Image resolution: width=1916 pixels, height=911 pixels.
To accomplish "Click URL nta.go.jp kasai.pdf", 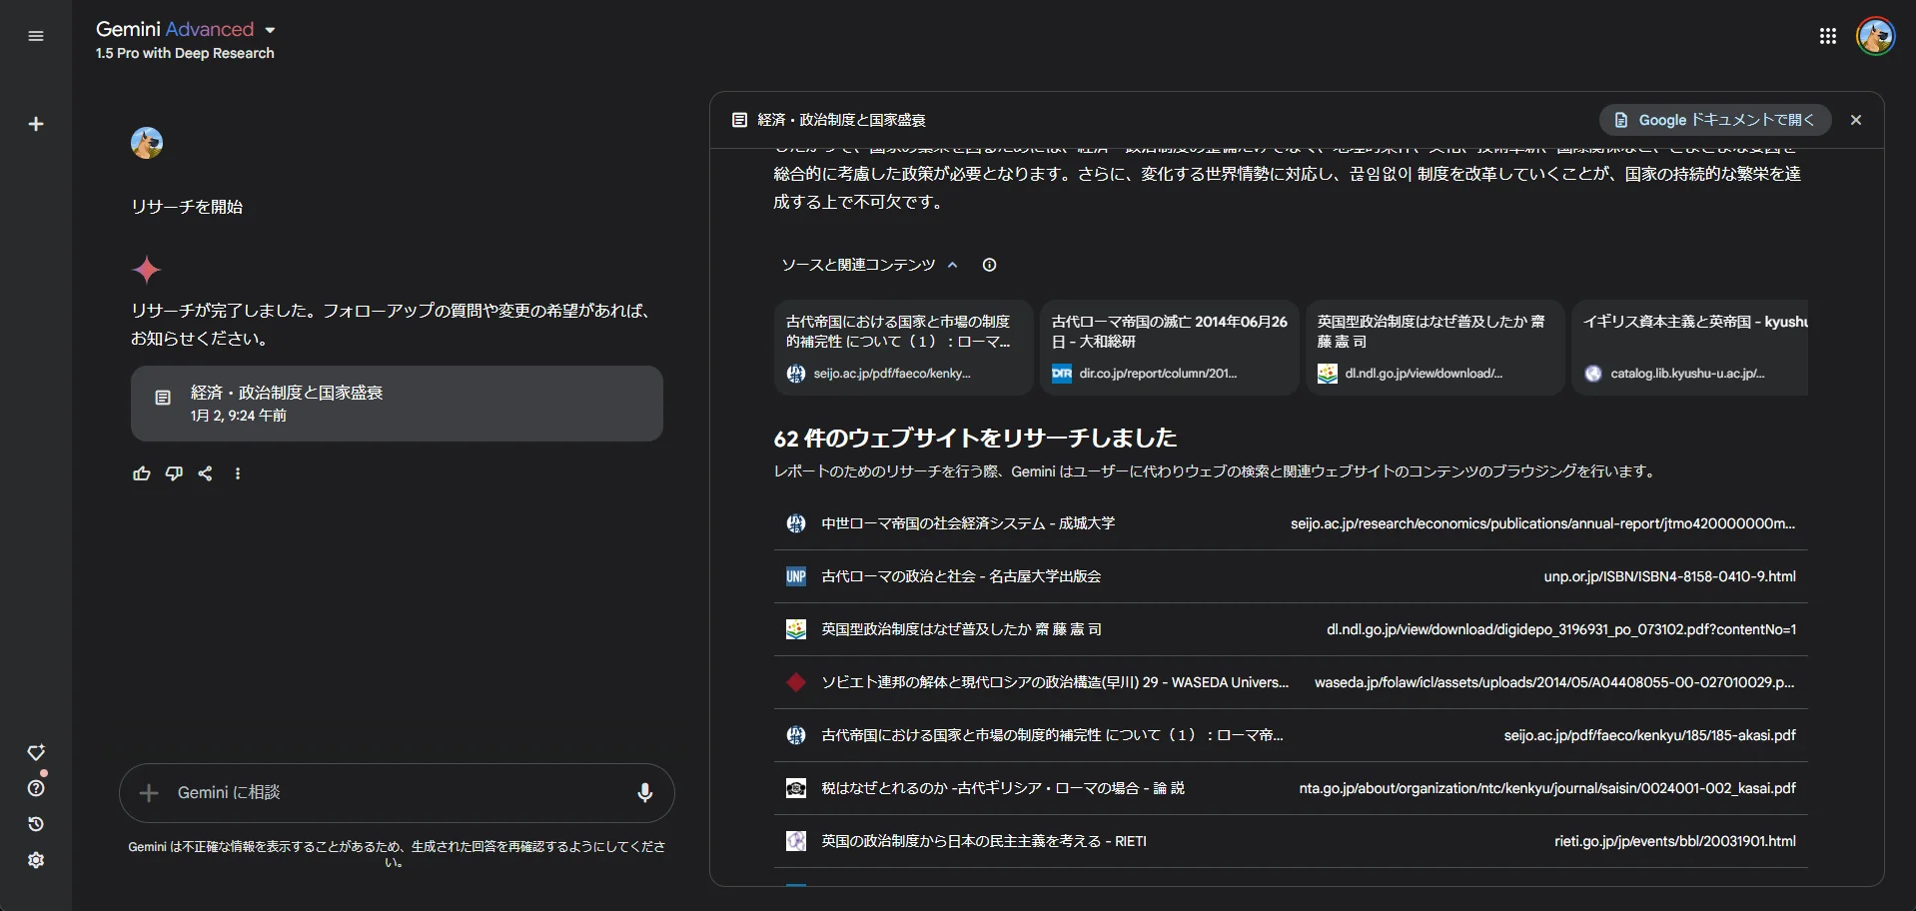I will [x=1547, y=788].
